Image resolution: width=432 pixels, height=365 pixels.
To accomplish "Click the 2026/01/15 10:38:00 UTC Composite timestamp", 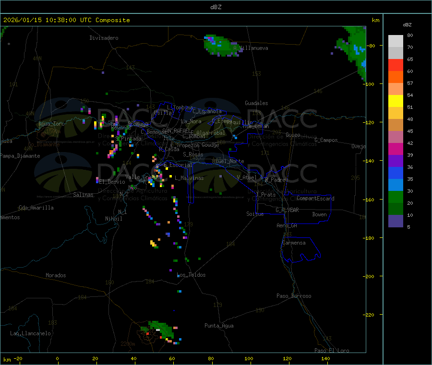I will point(66,20).
